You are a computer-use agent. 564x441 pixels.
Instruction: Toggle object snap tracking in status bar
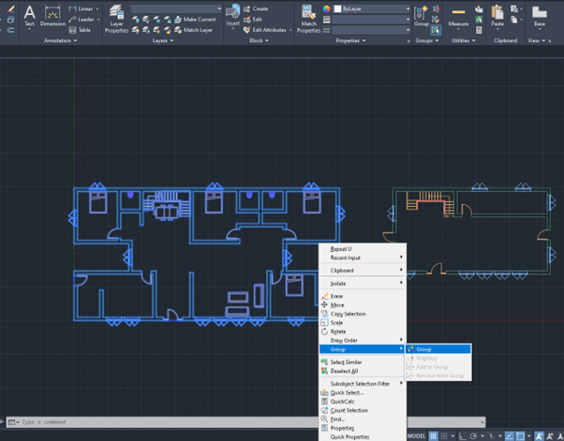pyautogui.click(x=510, y=436)
